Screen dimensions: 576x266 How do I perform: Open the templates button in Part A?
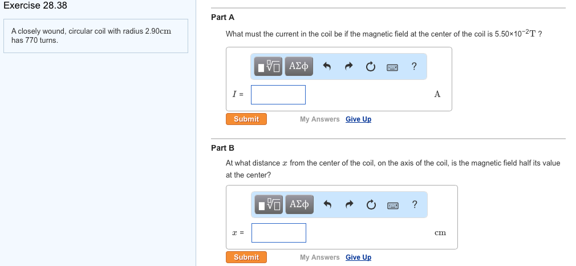(268, 67)
